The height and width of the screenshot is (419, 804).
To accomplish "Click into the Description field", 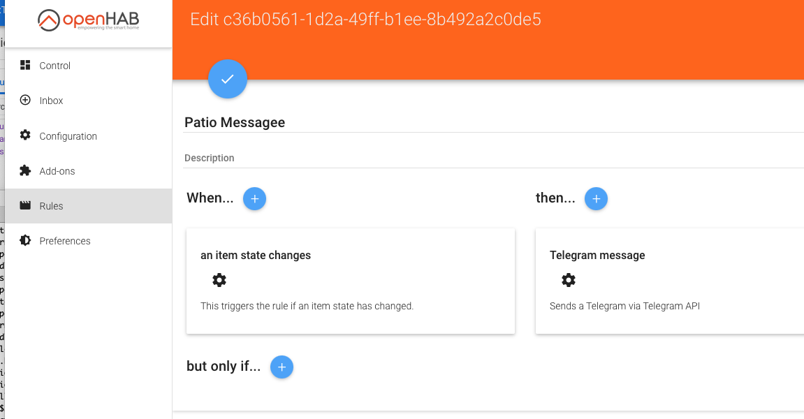I will click(489, 158).
